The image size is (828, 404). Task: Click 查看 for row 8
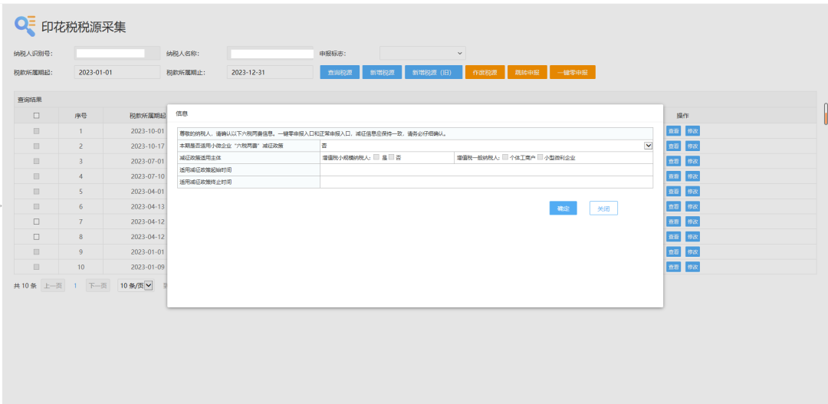tap(673, 237)
